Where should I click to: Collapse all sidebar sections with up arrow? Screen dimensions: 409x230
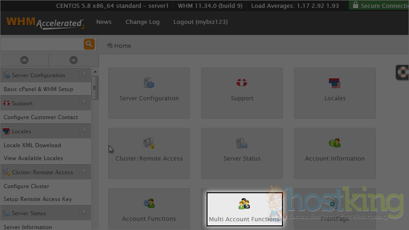[24, 60]
